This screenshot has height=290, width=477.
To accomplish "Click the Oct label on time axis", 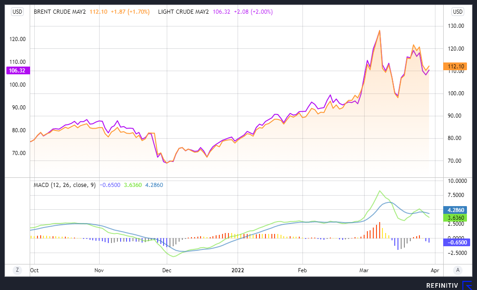I will (x=34, y=270).
